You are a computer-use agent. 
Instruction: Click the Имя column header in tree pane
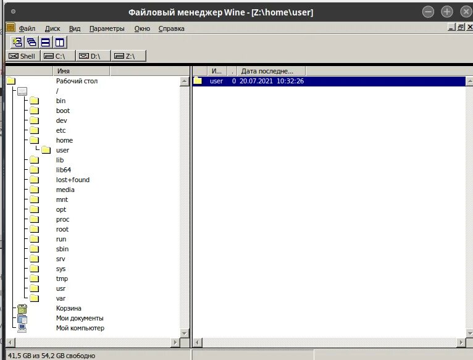point(82,71)
